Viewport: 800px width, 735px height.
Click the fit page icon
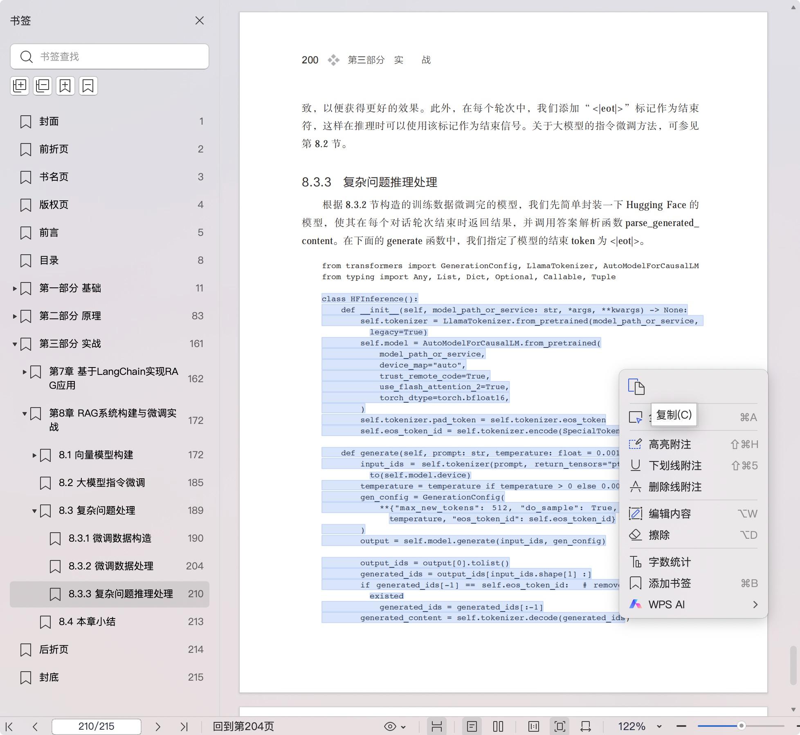point(560,726)
